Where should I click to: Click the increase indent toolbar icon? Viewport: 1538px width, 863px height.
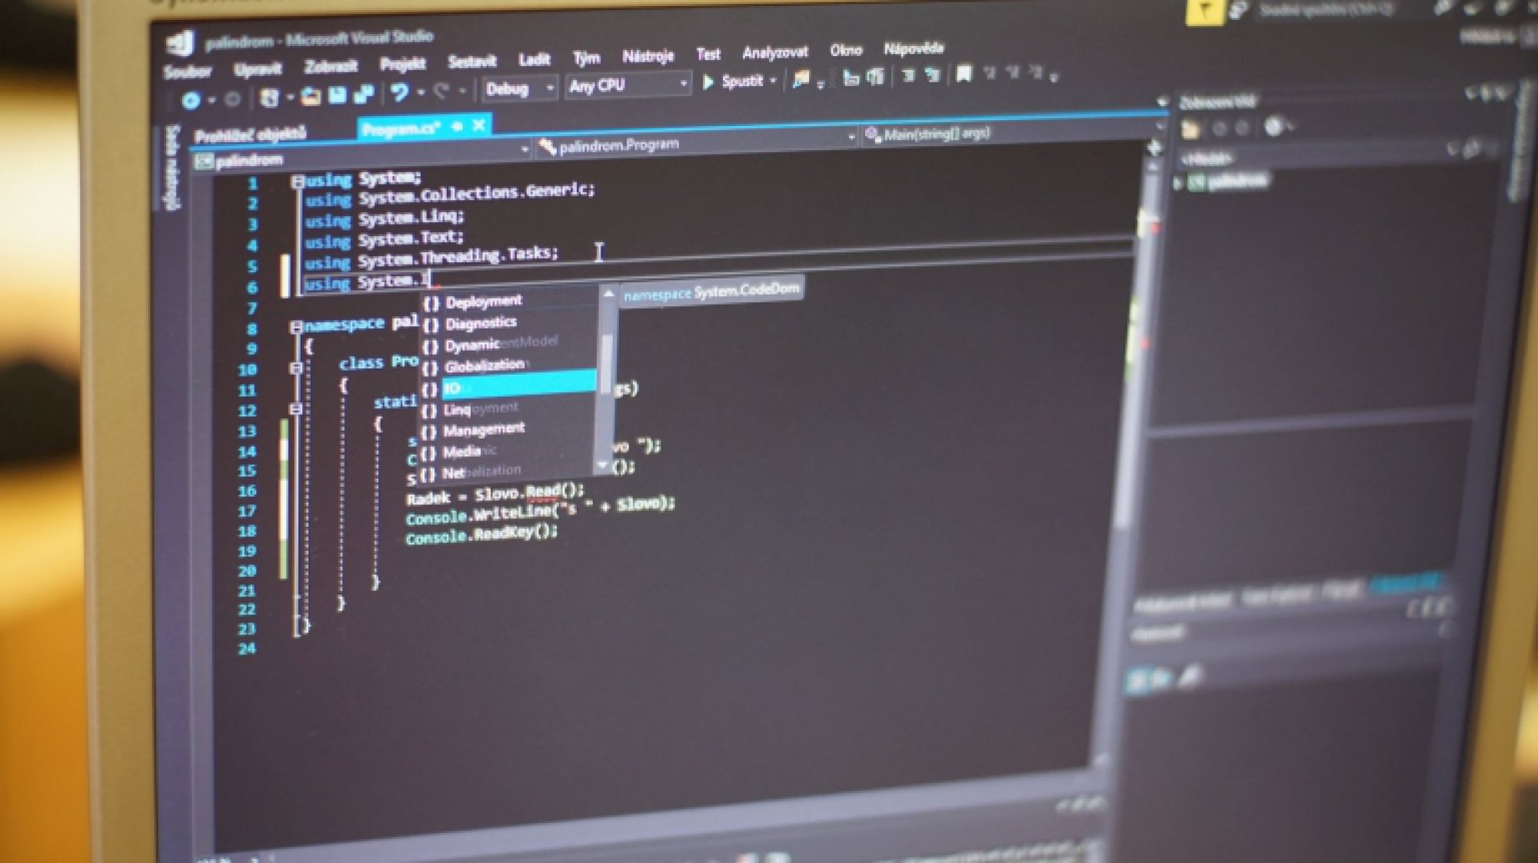[933, 75]
